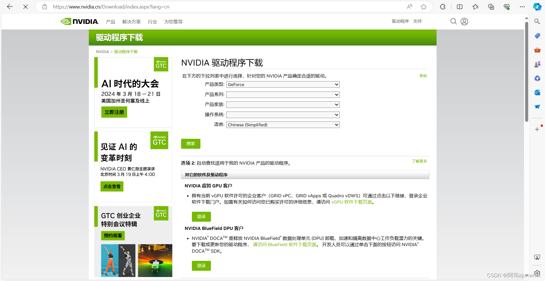Open sidebar screenshot capture icon

click(x=537, y=257)
